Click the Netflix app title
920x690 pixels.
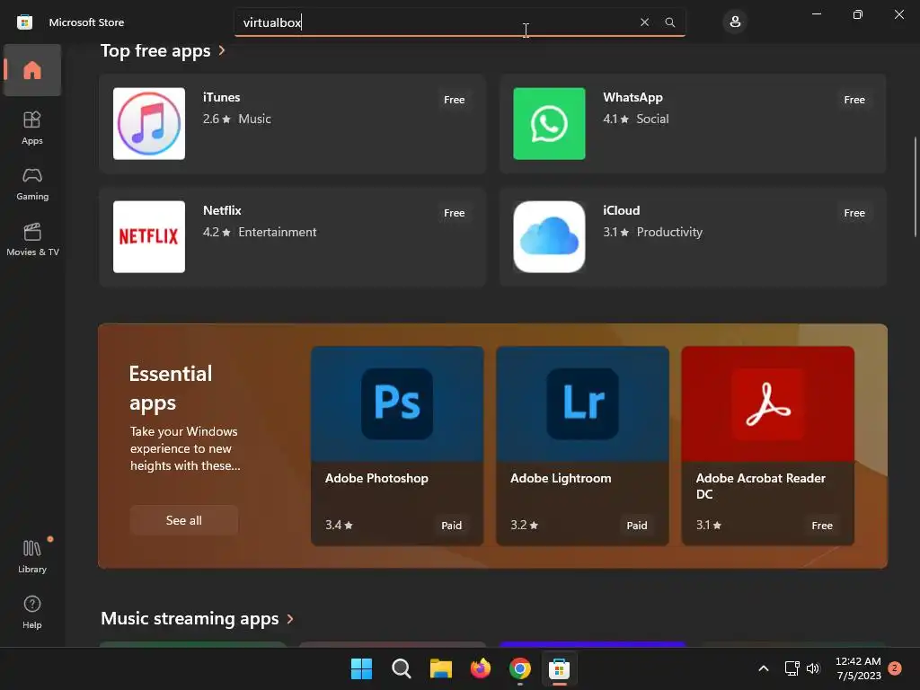tap(222, 210)
